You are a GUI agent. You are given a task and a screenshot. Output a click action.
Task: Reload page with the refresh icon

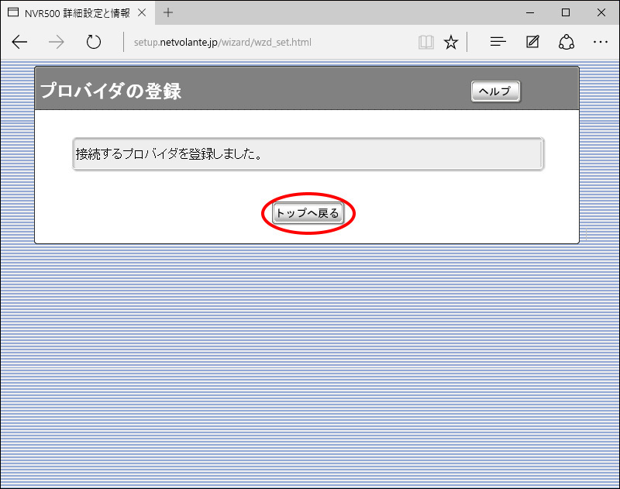pyautogui.click(x=93, y=42)
